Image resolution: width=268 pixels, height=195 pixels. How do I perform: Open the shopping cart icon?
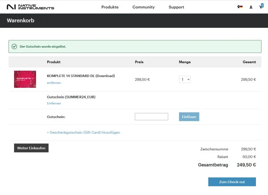tap(260, 7)
